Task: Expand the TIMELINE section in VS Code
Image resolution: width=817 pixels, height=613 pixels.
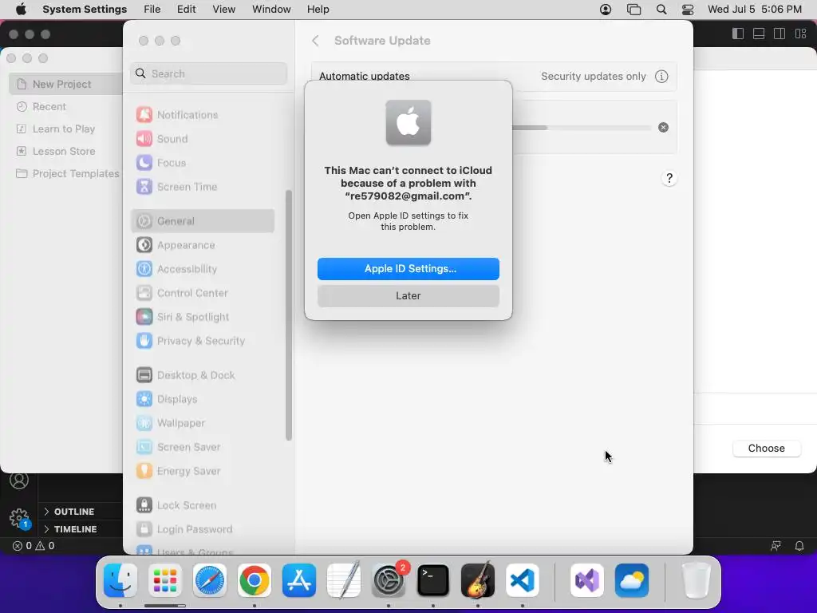Action: [x=70, y=529]
